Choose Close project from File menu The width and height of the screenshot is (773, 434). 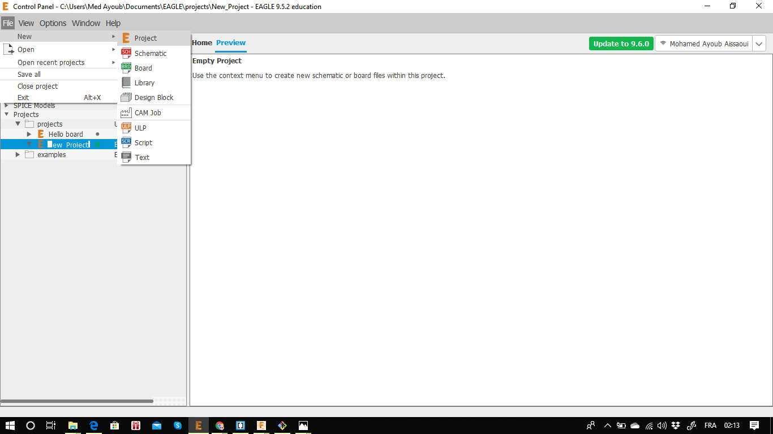58,86
